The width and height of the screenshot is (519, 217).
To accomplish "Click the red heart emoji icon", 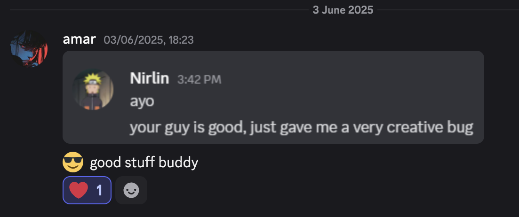I will pyautogui.click(x=79, y=190).
